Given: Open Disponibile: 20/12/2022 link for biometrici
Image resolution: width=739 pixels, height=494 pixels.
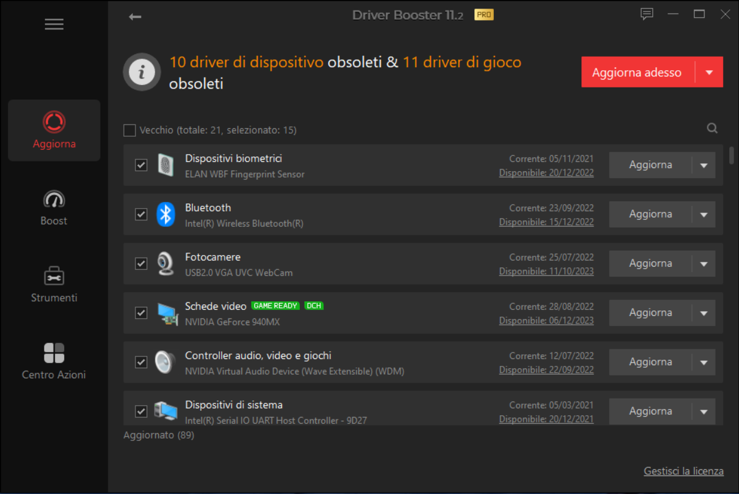Looking at the screenshot, I should tap(546, 173).
